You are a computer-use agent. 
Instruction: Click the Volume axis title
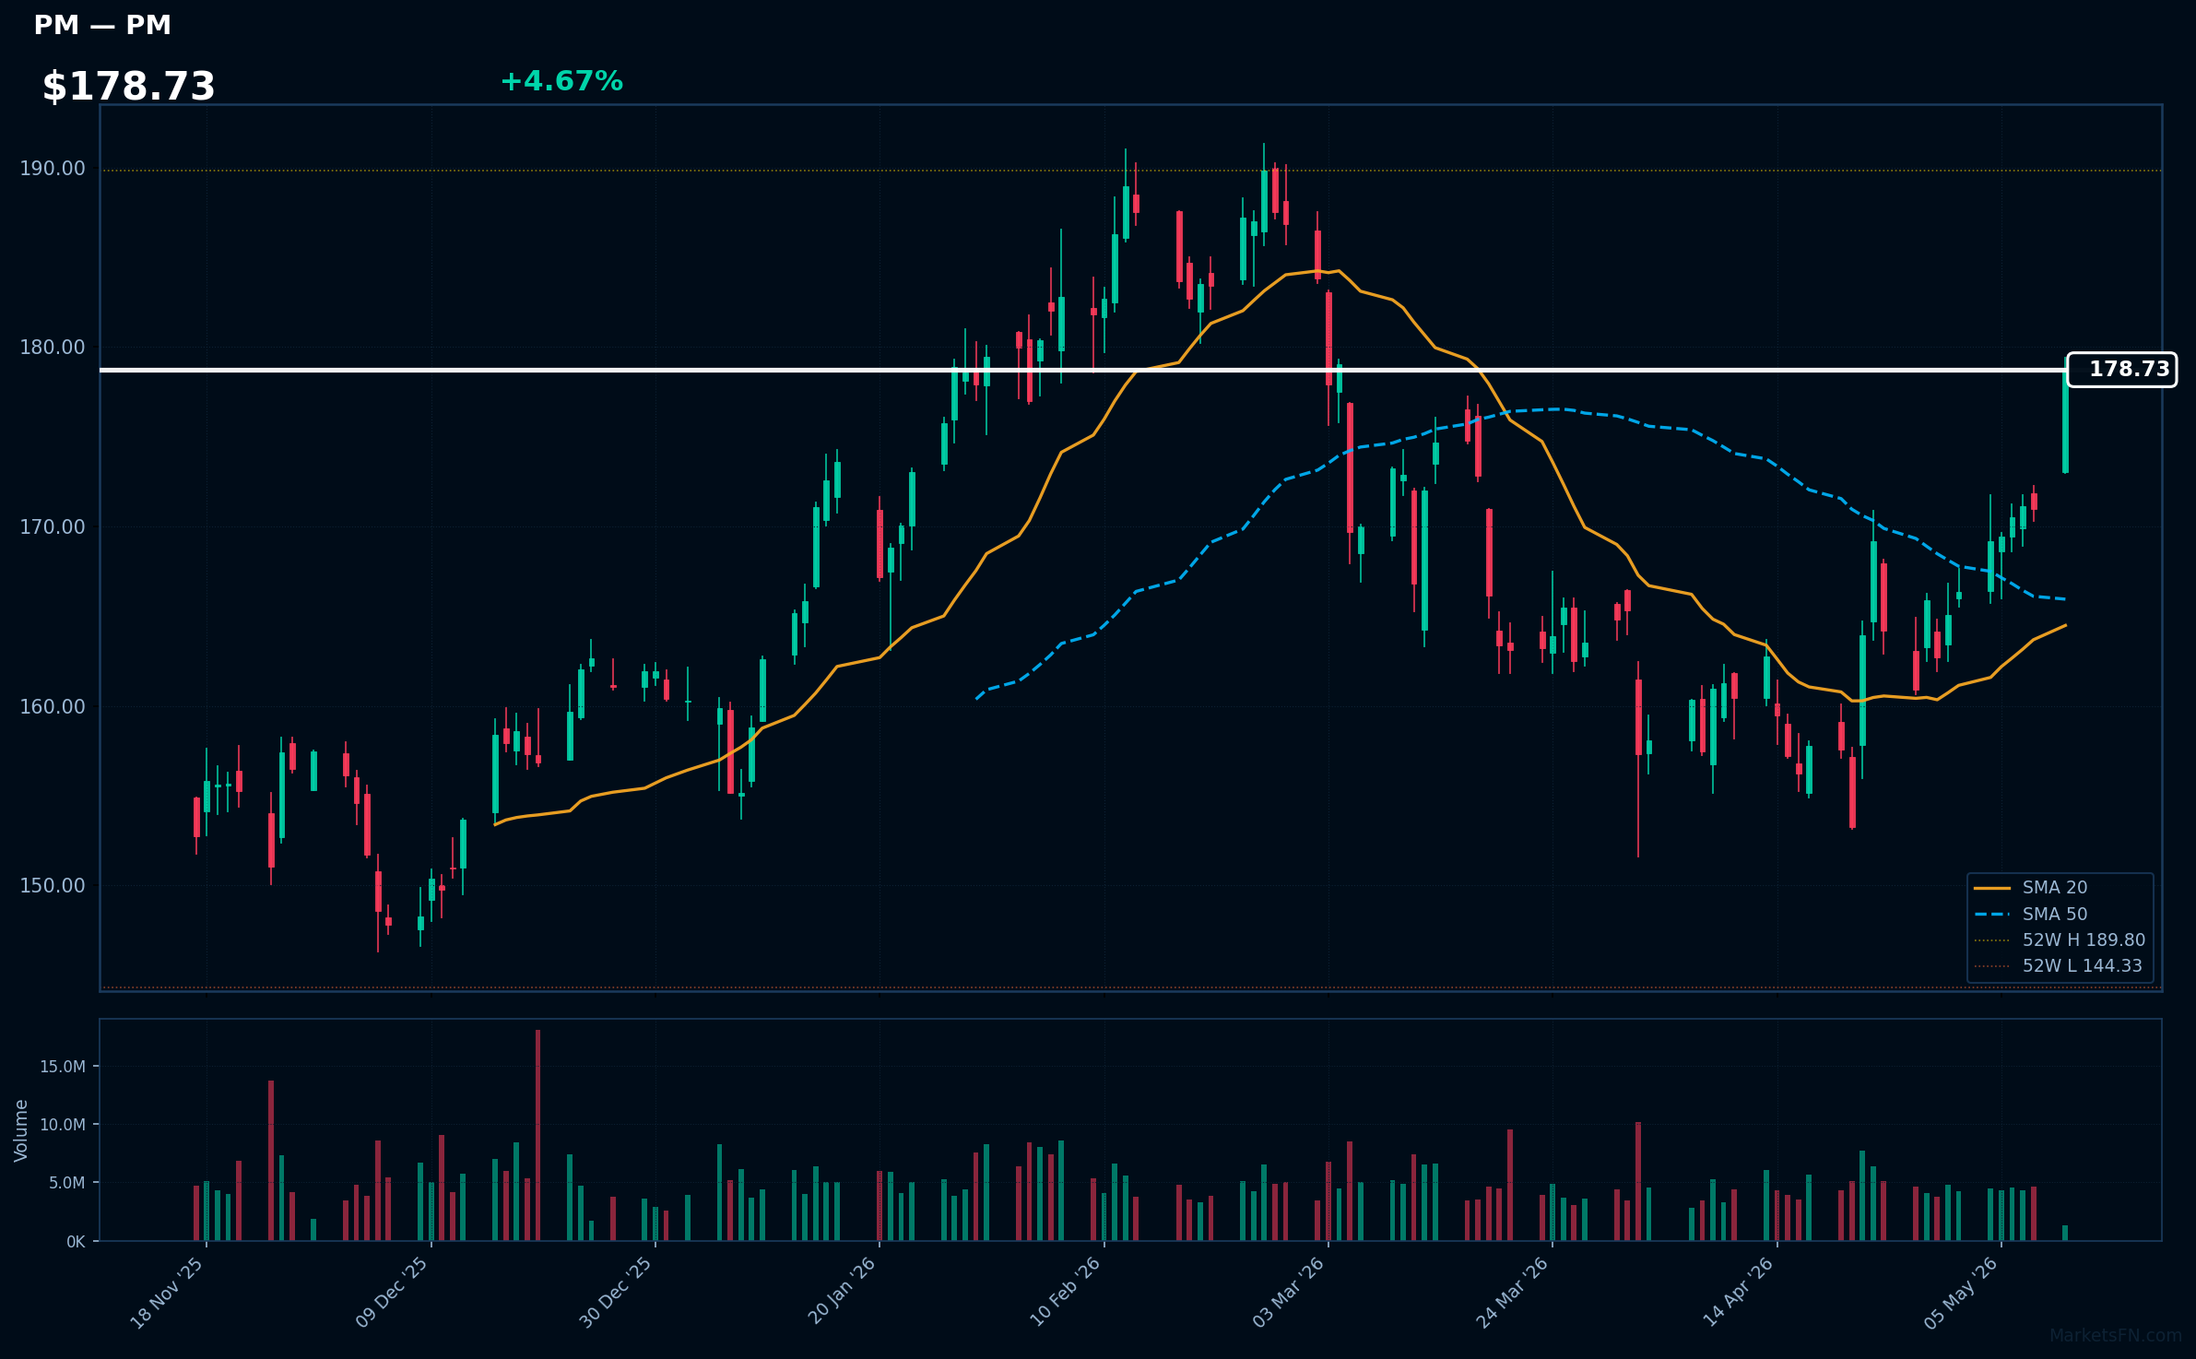[20, 1130]
